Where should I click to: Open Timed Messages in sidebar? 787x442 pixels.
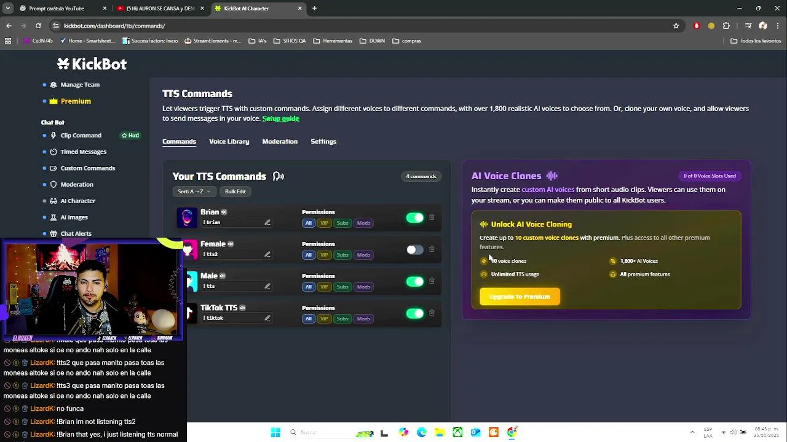click(x=83, y=152)
